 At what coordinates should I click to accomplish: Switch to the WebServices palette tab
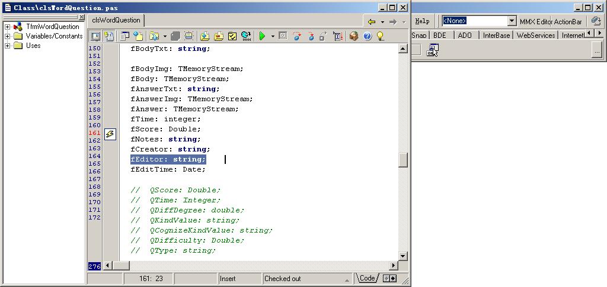click(535, 36)
